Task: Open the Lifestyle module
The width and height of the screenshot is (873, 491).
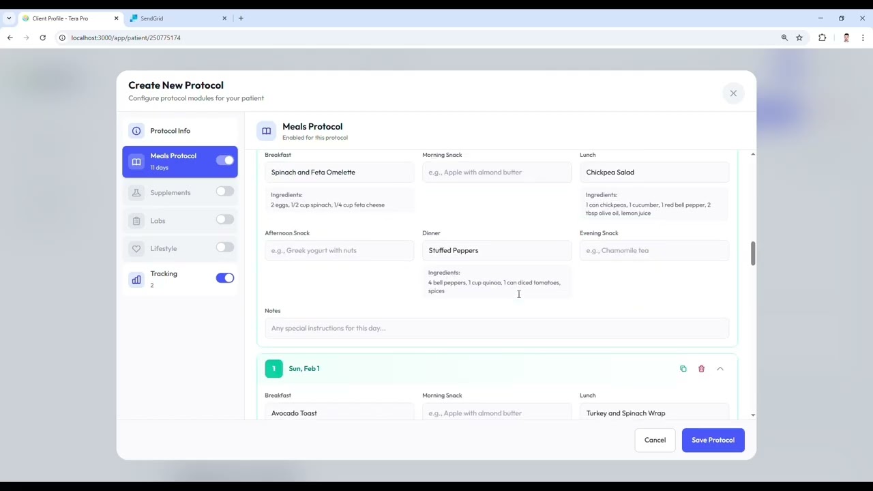Action: point(180,248)
